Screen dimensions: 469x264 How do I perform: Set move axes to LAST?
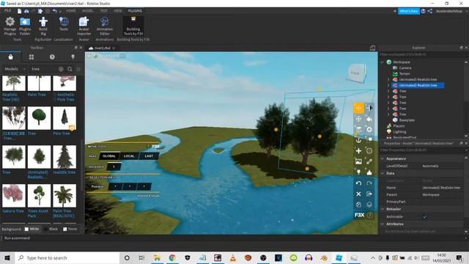coord(149,156)
